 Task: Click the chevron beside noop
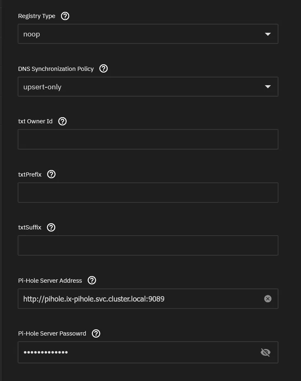tap(268, 34)
